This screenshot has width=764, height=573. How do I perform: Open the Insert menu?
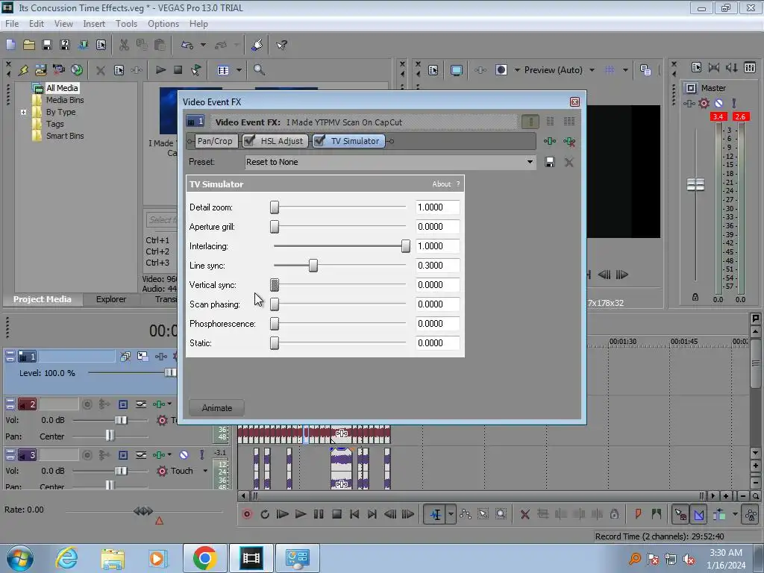94,23
